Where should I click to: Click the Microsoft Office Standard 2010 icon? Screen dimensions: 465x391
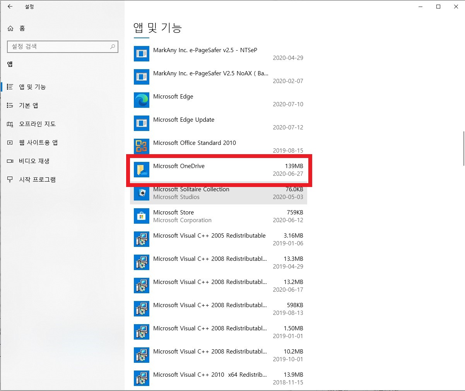click(142, 146)
